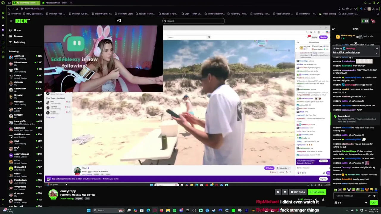
Task: Open the browser sidebar Twitch icon
Action: (3, 30)
